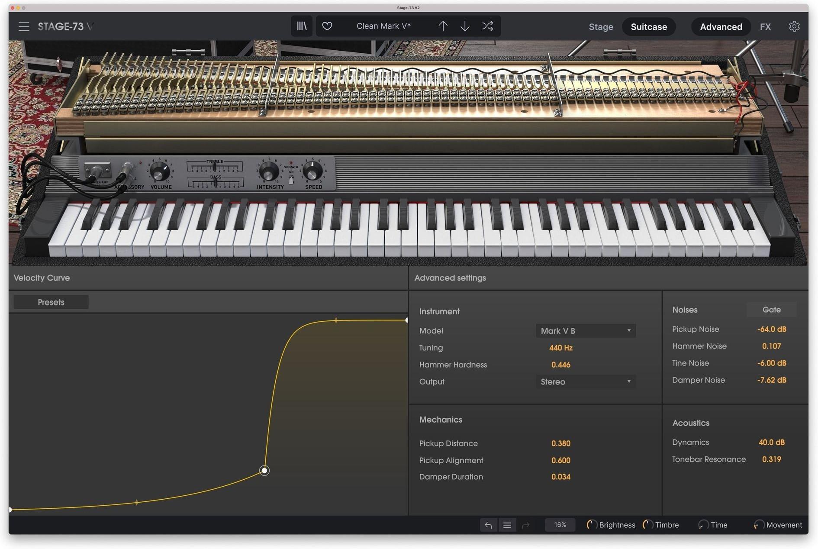Screen dimensions: 818x549
Task: Load the next preset with the down arrow
Action: (x=465, y=26)
